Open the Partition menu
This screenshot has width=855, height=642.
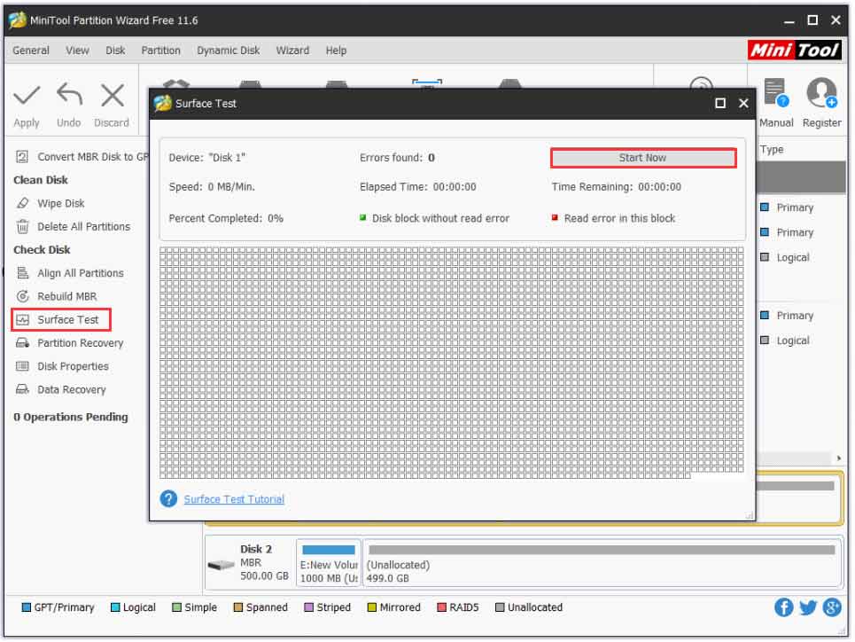[160, 51]
